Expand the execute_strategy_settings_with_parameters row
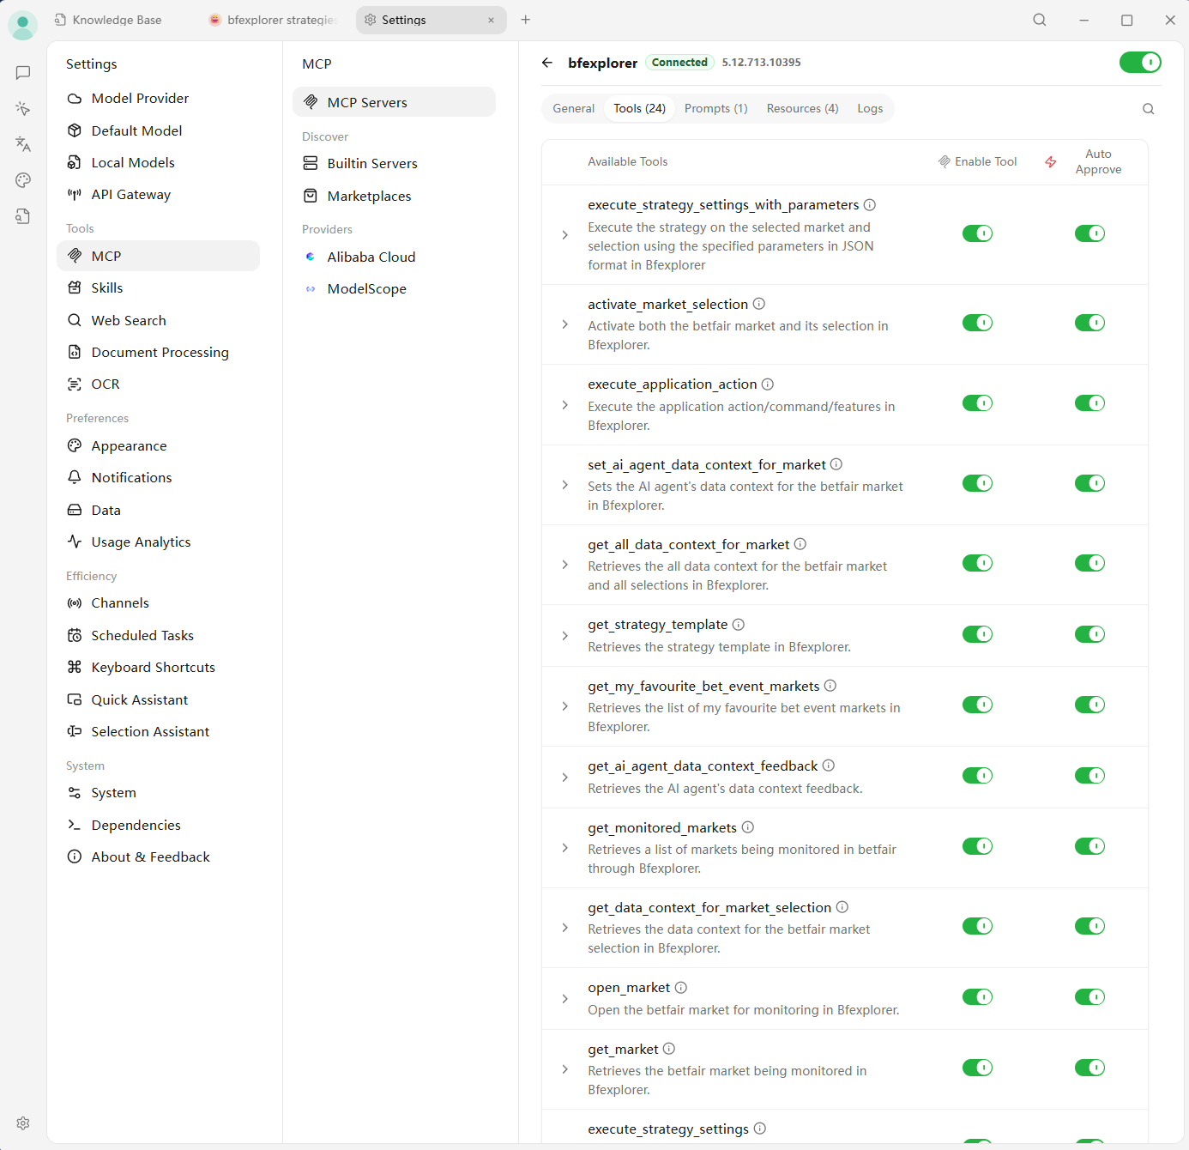1189x1150 pixels. pos(564,235)
